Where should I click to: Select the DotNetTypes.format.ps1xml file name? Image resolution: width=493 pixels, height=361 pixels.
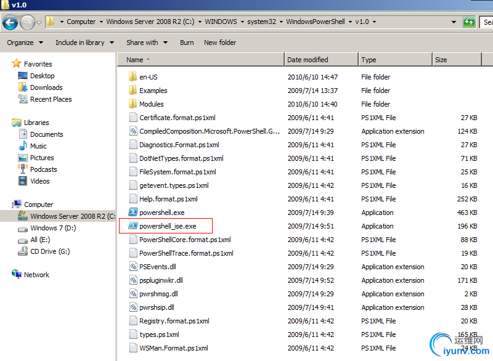point(181,158)
